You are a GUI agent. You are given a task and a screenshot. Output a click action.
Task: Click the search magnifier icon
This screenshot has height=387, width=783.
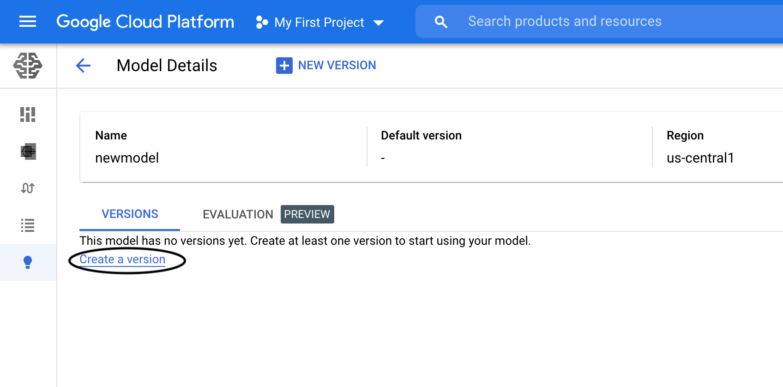coord(441,22)
